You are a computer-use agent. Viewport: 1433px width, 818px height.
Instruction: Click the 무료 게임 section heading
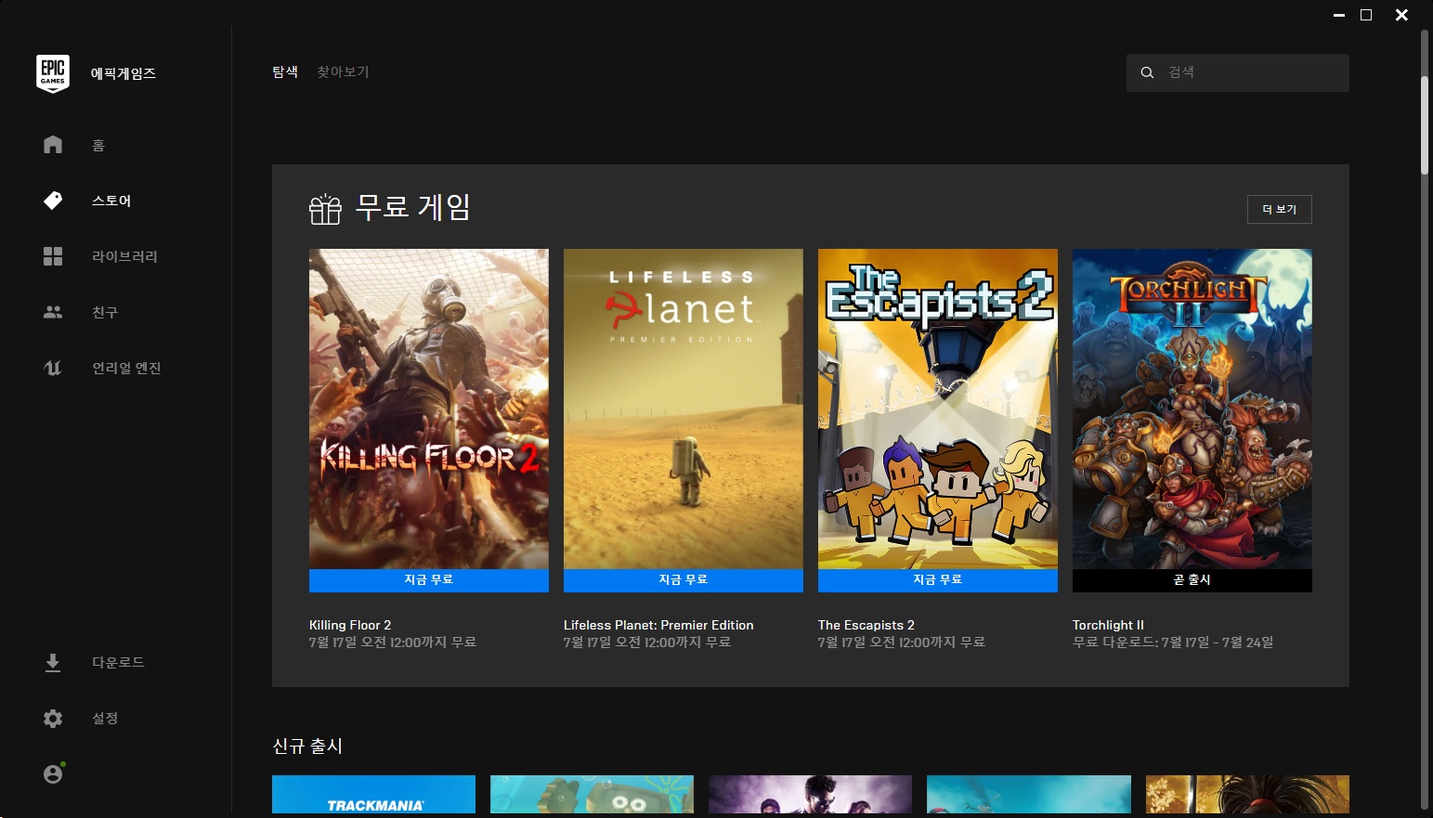(x=413, y=207)
